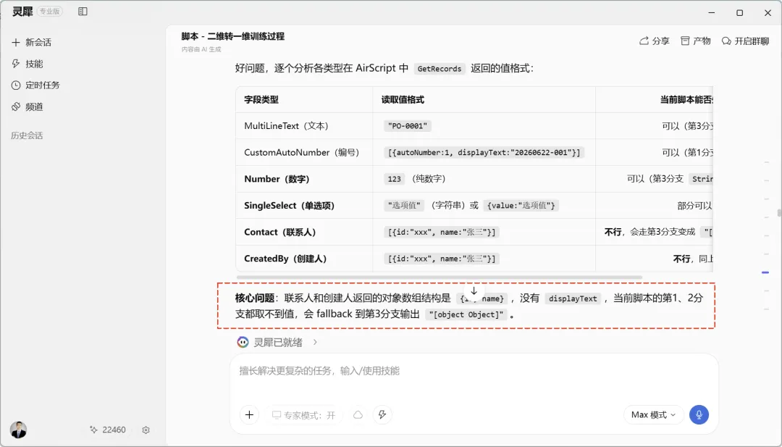Viewport: 782px width, 447px height.
Task: Click the {value:"选项值"} code snippet
Action: pyautogui.click(x=521, y=206)
